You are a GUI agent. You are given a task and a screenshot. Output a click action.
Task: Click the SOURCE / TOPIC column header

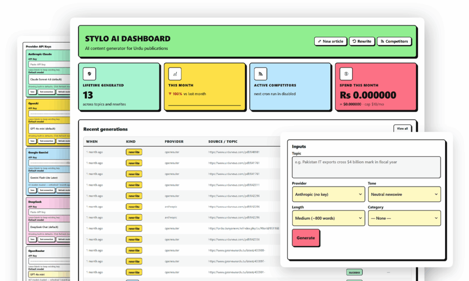point(223,142)
